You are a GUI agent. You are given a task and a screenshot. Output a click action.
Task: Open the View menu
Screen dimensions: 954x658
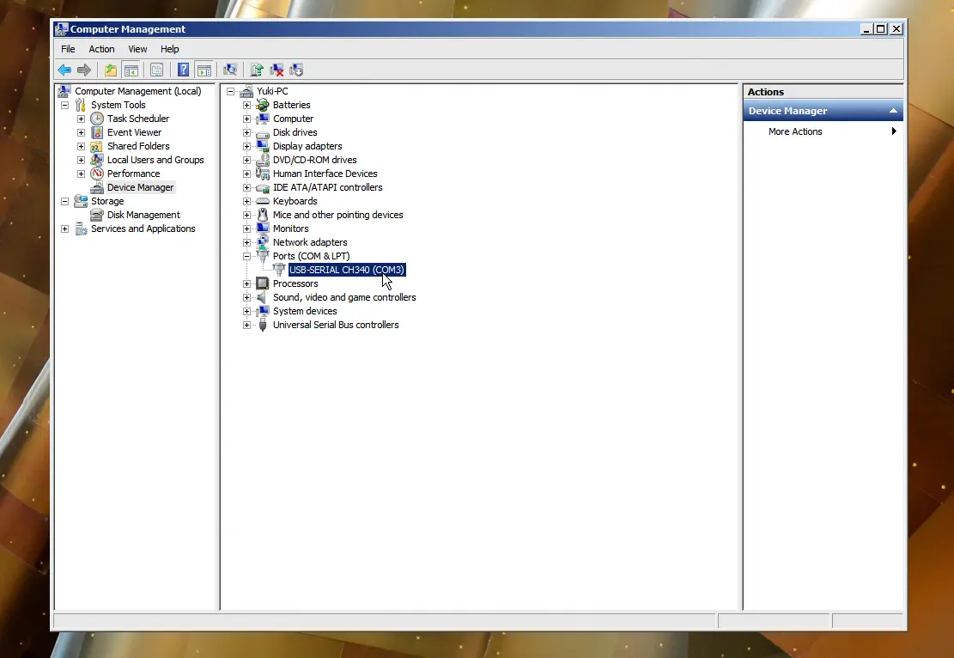click(x=137, y=49)
